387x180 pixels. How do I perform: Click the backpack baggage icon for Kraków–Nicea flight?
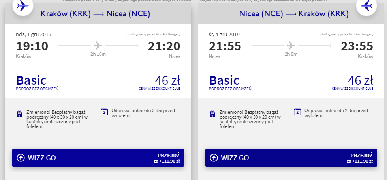(19, 114)
